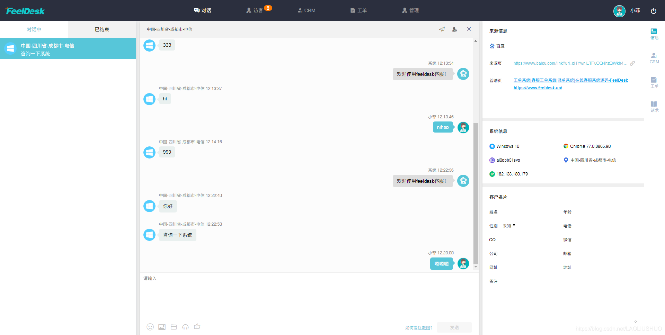The height and width of the screenshot is (335, 665).
Task: Click the IP address 182.138.180.179
Action: pos(512,174)
